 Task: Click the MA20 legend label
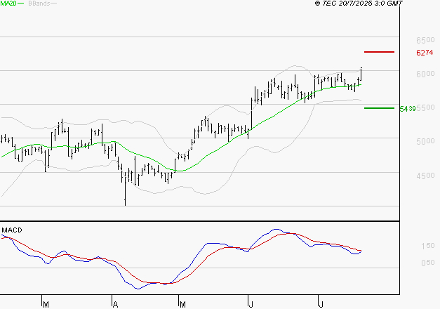tap(9, 4)
